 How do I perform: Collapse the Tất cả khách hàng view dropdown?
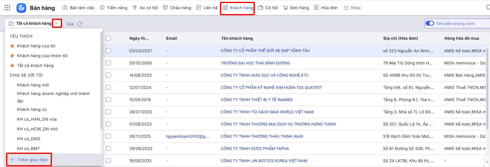pyautogui.click(x=57, y=24)
